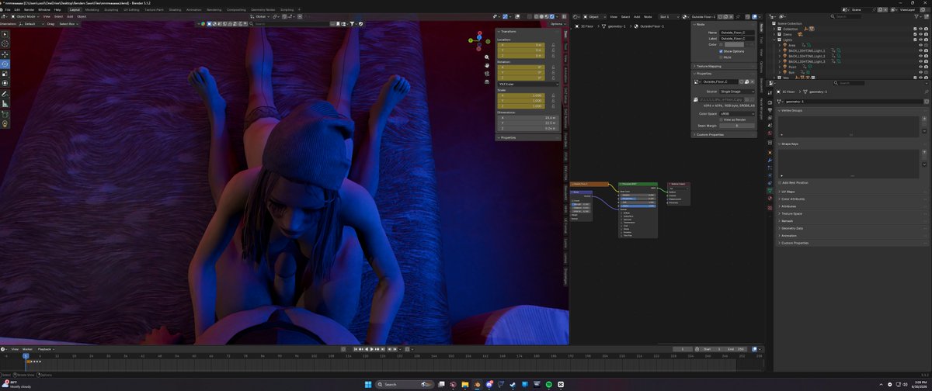Switch perspective/orthographic grid icon in viewport

pyautogui.click(x=487, y=81)
